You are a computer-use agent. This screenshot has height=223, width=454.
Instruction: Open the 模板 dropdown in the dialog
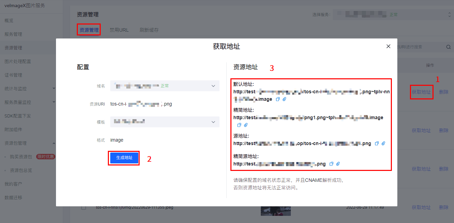165,122
